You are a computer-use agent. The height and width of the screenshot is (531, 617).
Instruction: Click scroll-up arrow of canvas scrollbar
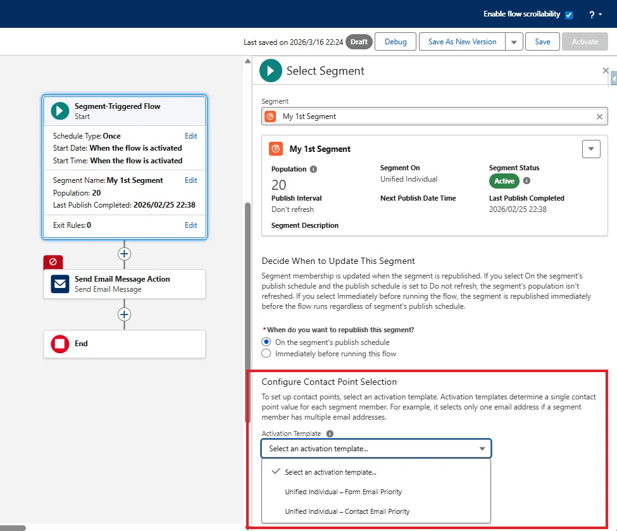coord(247,61)
